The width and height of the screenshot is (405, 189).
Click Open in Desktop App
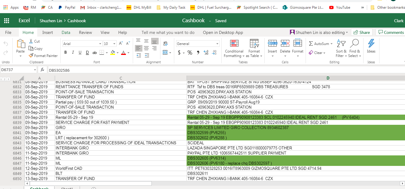223,32
